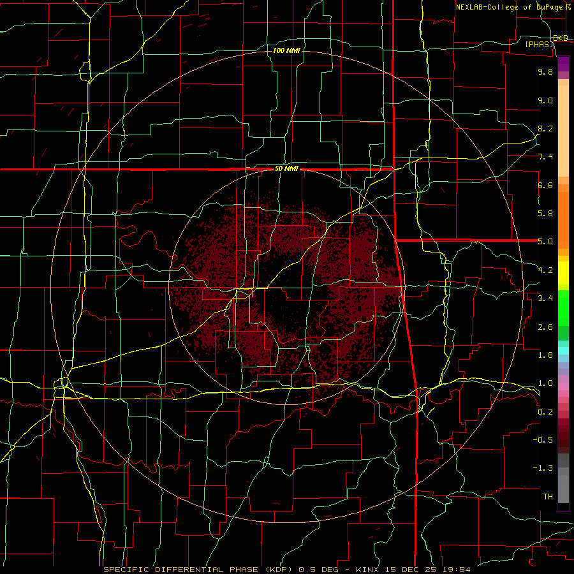Select the purple swatch atop the color bar
The height and width of the screenshot is (574, 574).
563,64
